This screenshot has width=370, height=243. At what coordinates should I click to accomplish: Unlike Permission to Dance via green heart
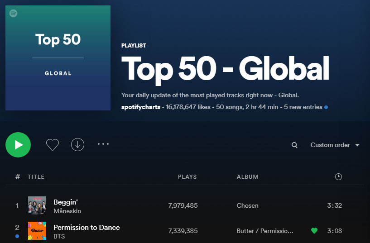pos(314,230)
